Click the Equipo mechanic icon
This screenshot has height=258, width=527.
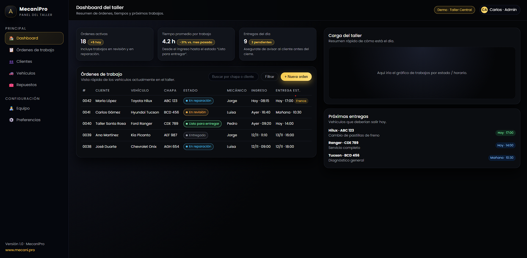click(x=11, y=109)
